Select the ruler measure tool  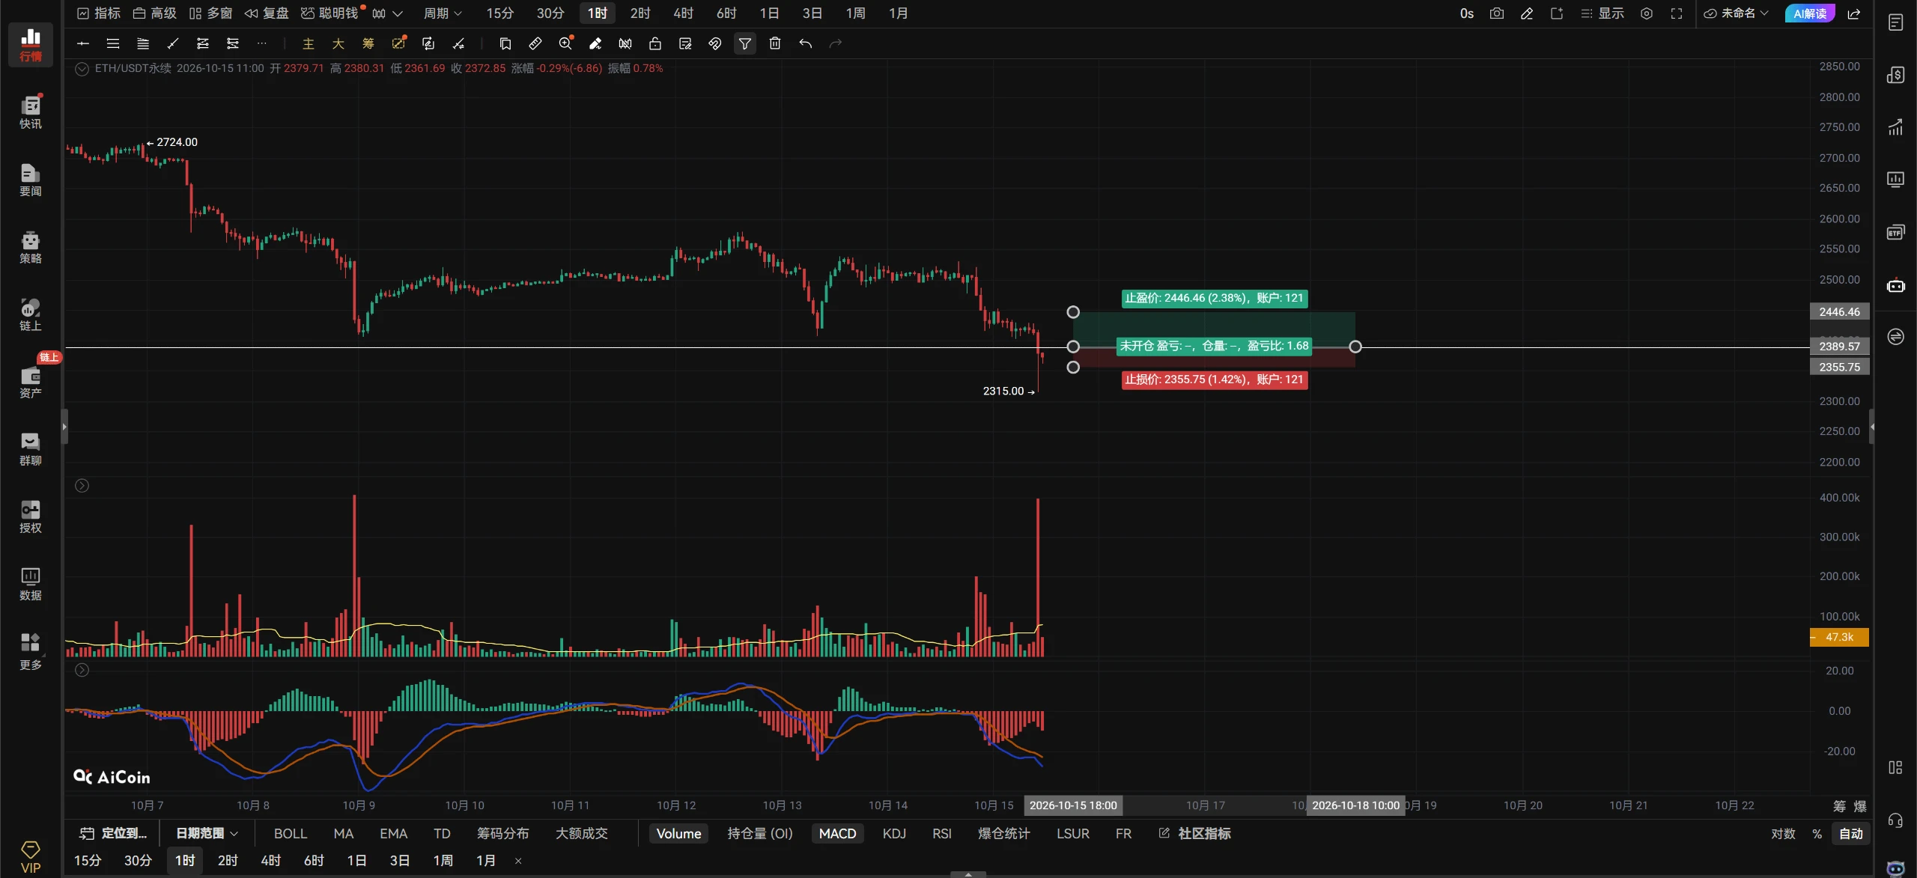pos(535,43)
